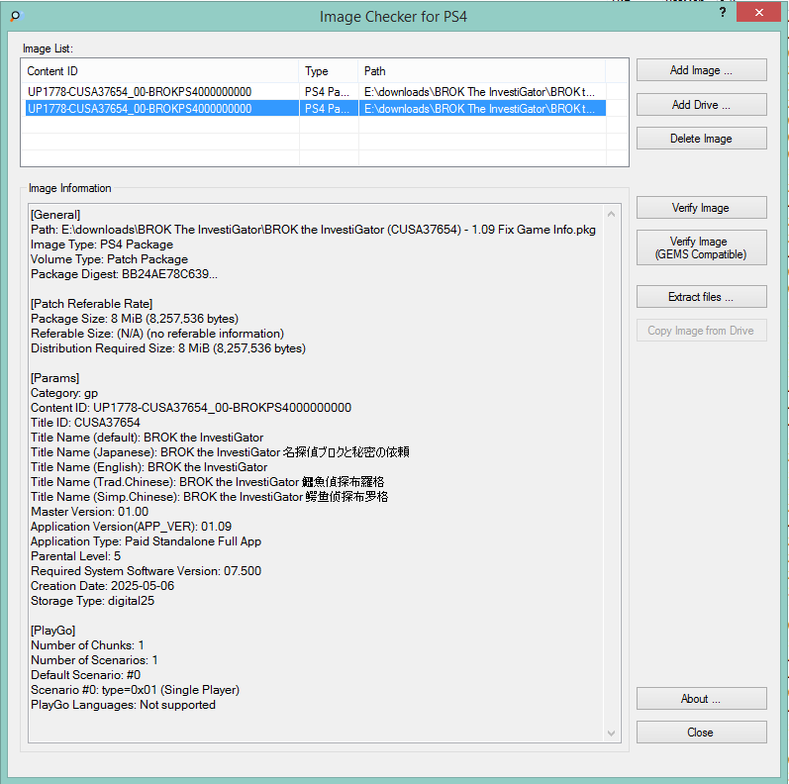Click the Package Size: 8 MiB line
This screenshot has height=784, width=789.
[x=135, y=319]
